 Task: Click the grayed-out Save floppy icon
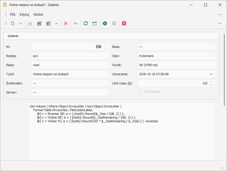(30, 24)
